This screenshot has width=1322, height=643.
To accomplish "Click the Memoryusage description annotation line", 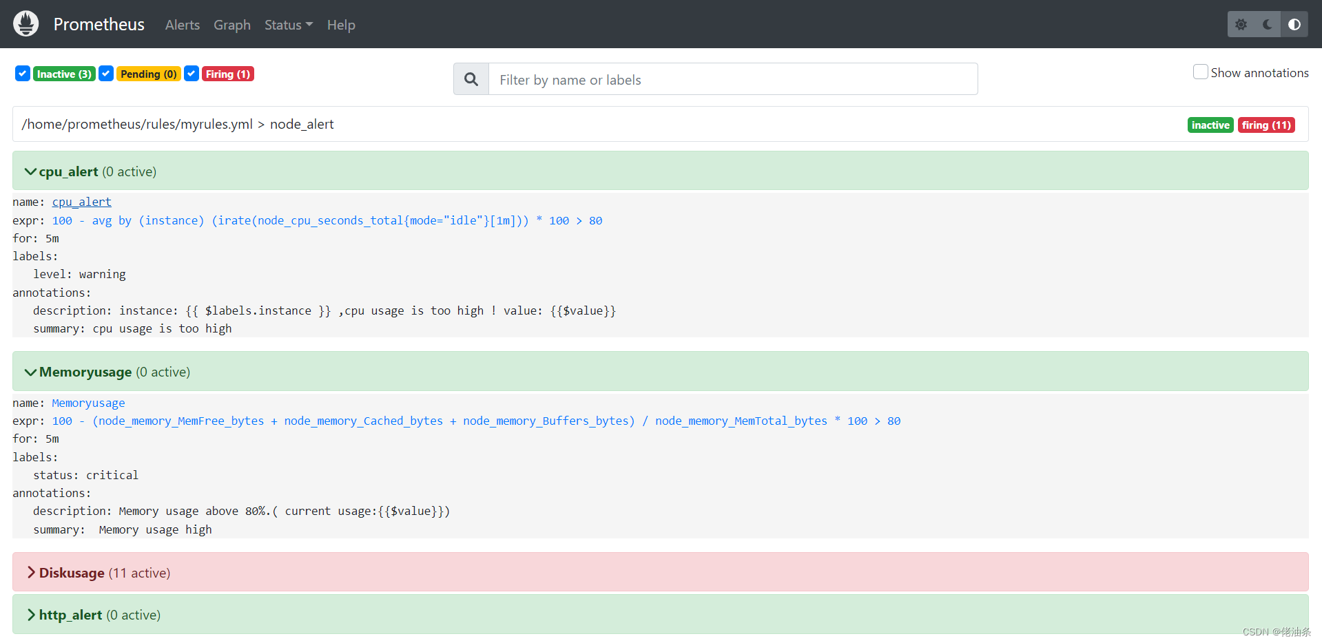I will pyautogui.click(x=241, y=511).
